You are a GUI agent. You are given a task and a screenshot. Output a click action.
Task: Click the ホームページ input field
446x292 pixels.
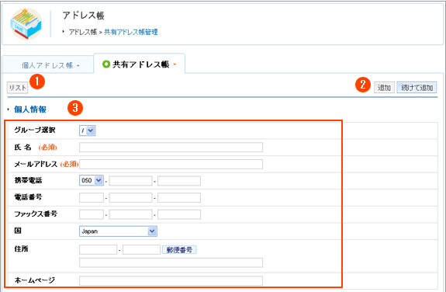(171, 280)
